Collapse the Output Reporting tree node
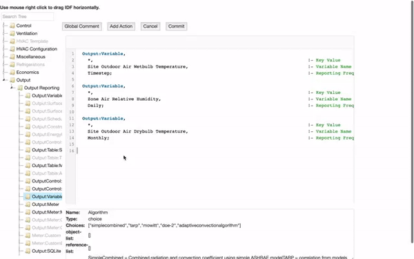This screenshot has height=259, width=414. pyautogui.click(x=12, y=88)
